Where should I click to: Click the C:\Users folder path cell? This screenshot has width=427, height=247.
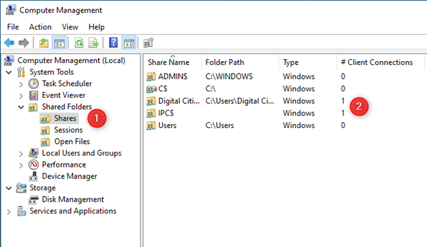(x=219, y=125)
